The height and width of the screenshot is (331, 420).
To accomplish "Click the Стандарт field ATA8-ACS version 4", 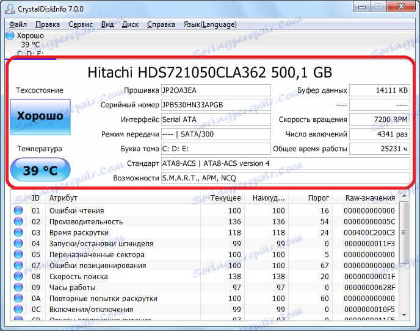I will 285,163.
